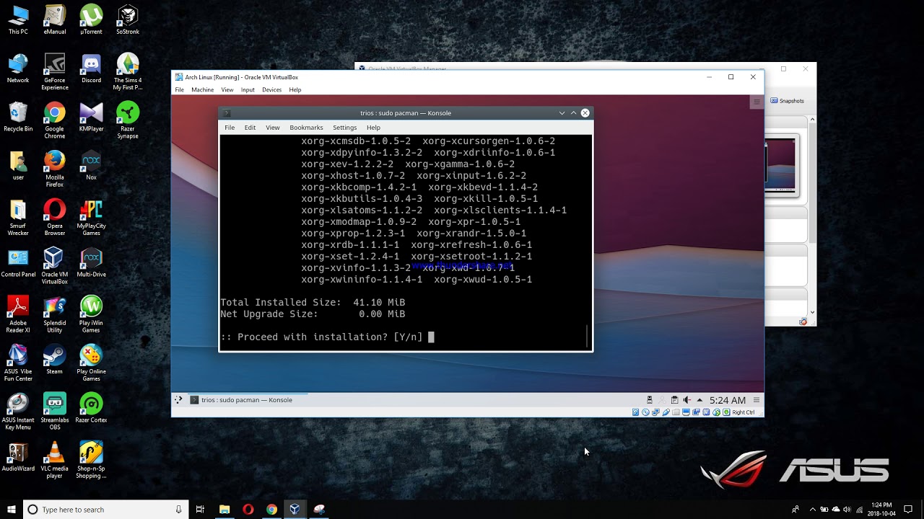Open uTorrent desktop shortcut
The image size is (924, 519).
pos(91,19)
